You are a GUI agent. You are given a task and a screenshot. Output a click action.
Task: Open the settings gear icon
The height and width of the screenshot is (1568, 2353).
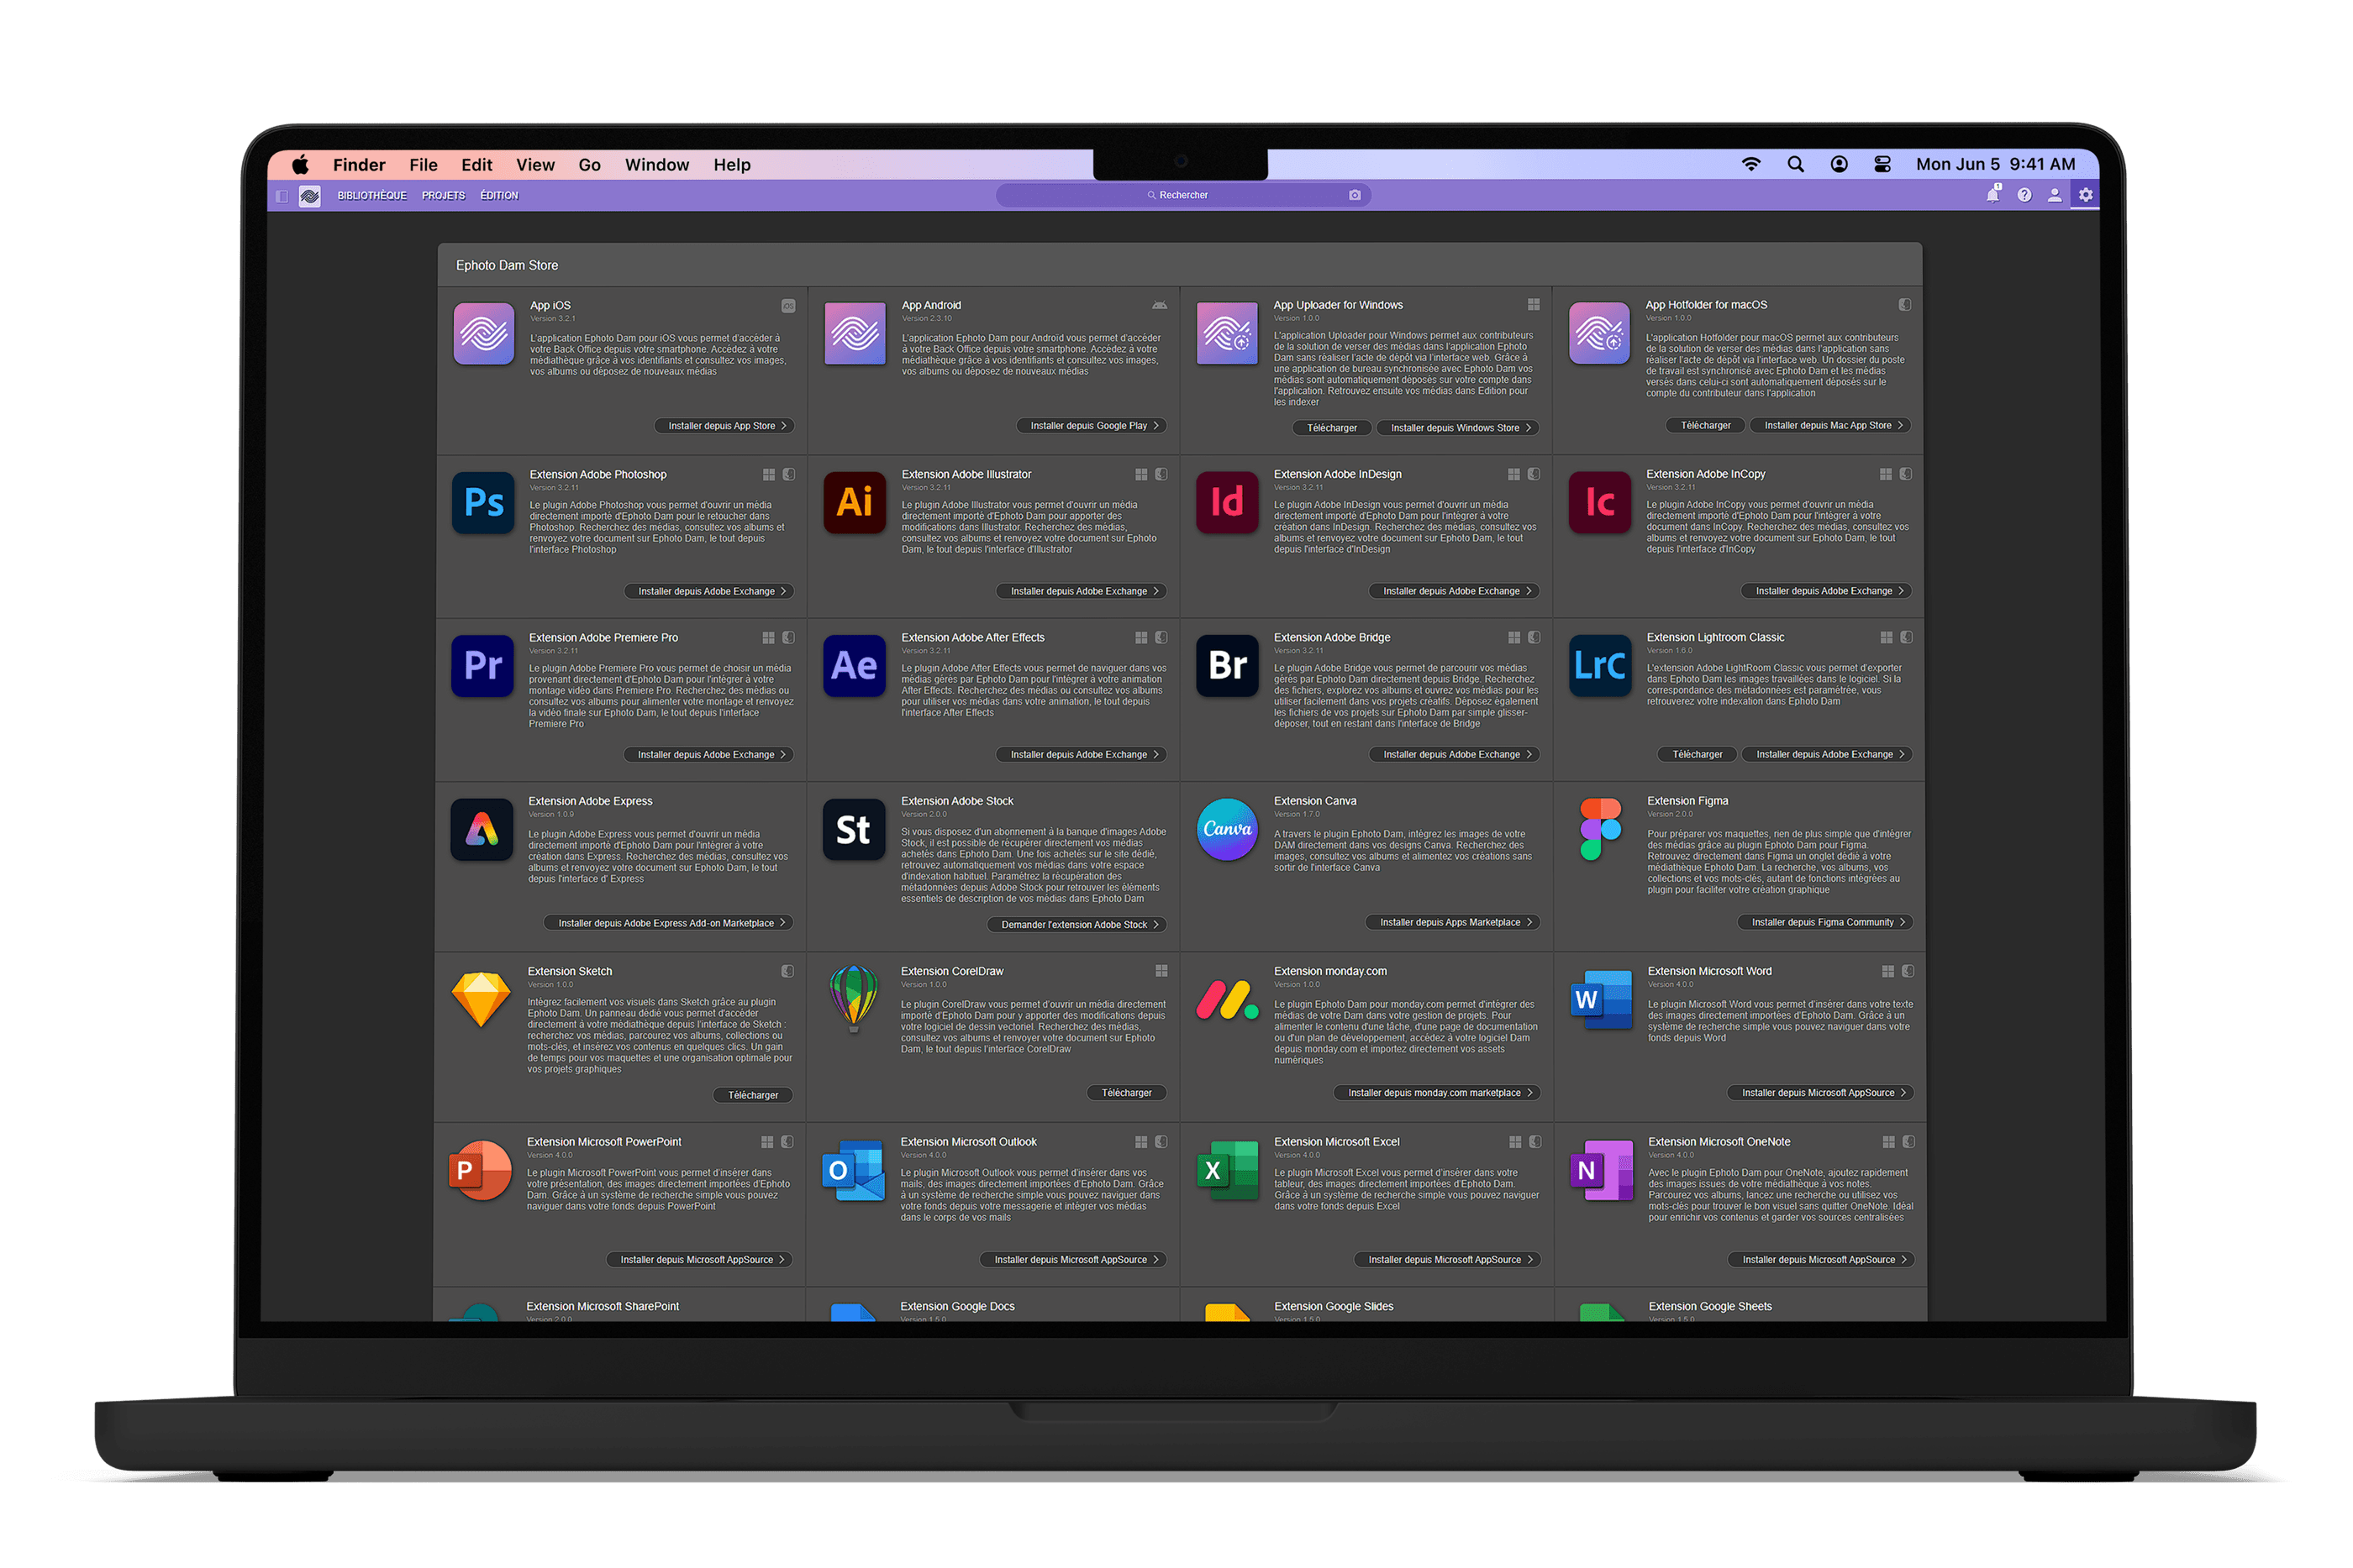click(2086, 195)
